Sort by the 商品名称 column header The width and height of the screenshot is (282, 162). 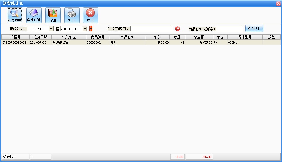pos(128,37)
